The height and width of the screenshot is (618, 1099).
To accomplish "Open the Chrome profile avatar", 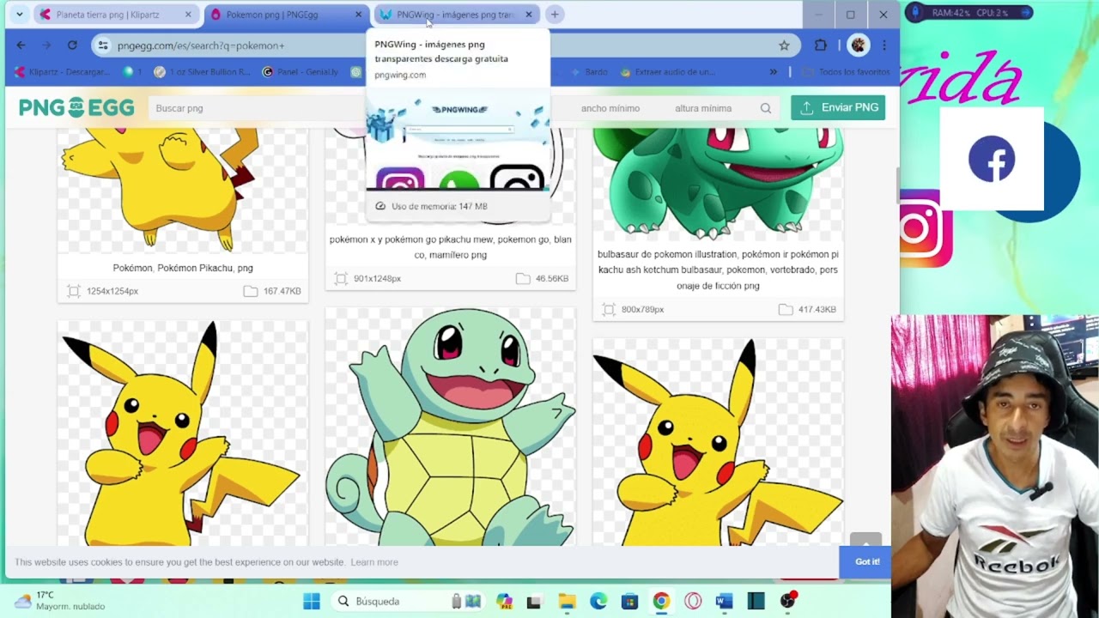I will point(857,45).
